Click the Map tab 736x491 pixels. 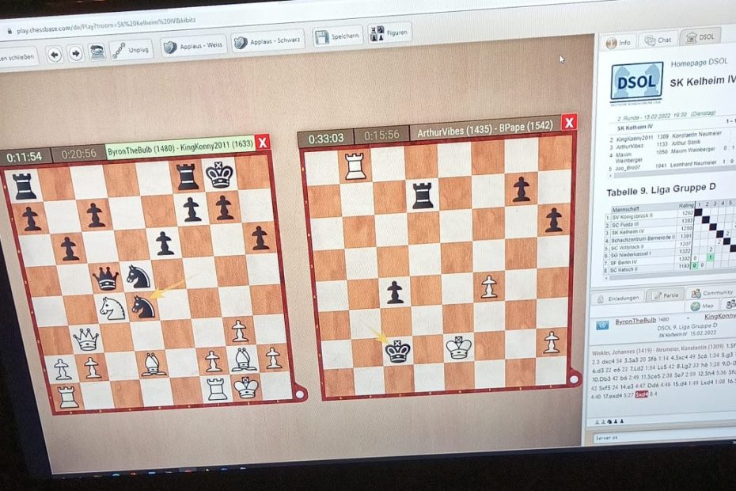tap(703, 306)
